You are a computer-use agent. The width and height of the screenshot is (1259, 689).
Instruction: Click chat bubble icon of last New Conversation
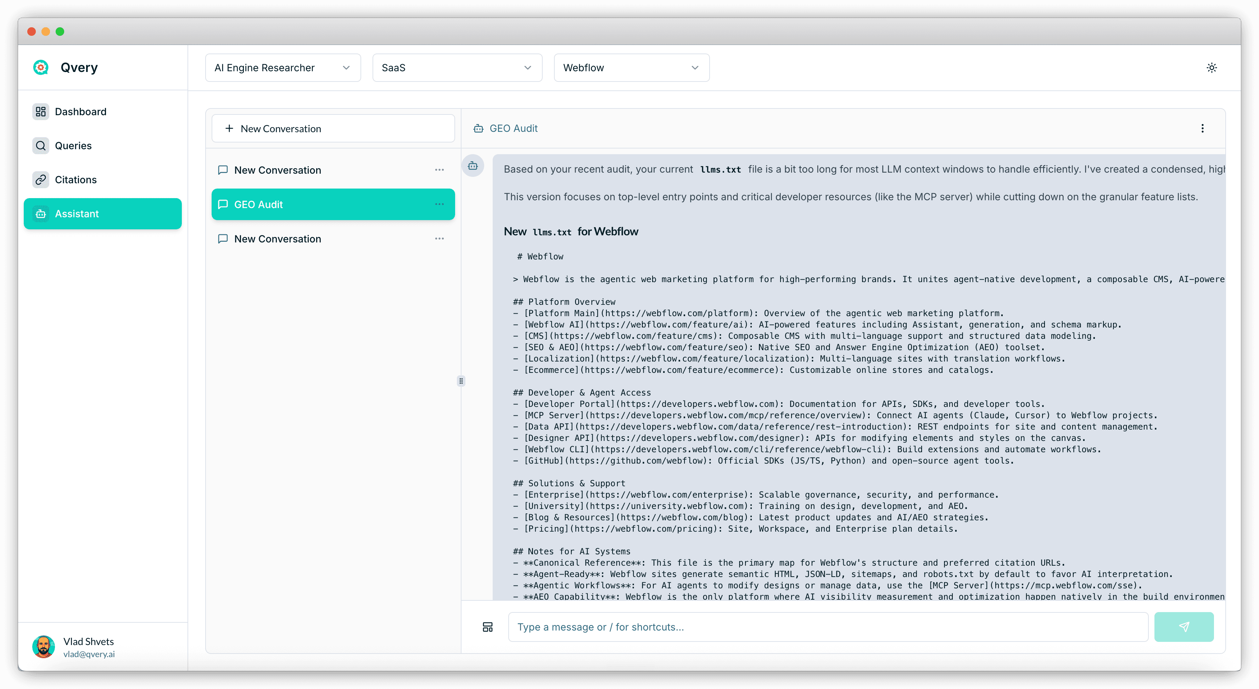click(x=223, y=239)
